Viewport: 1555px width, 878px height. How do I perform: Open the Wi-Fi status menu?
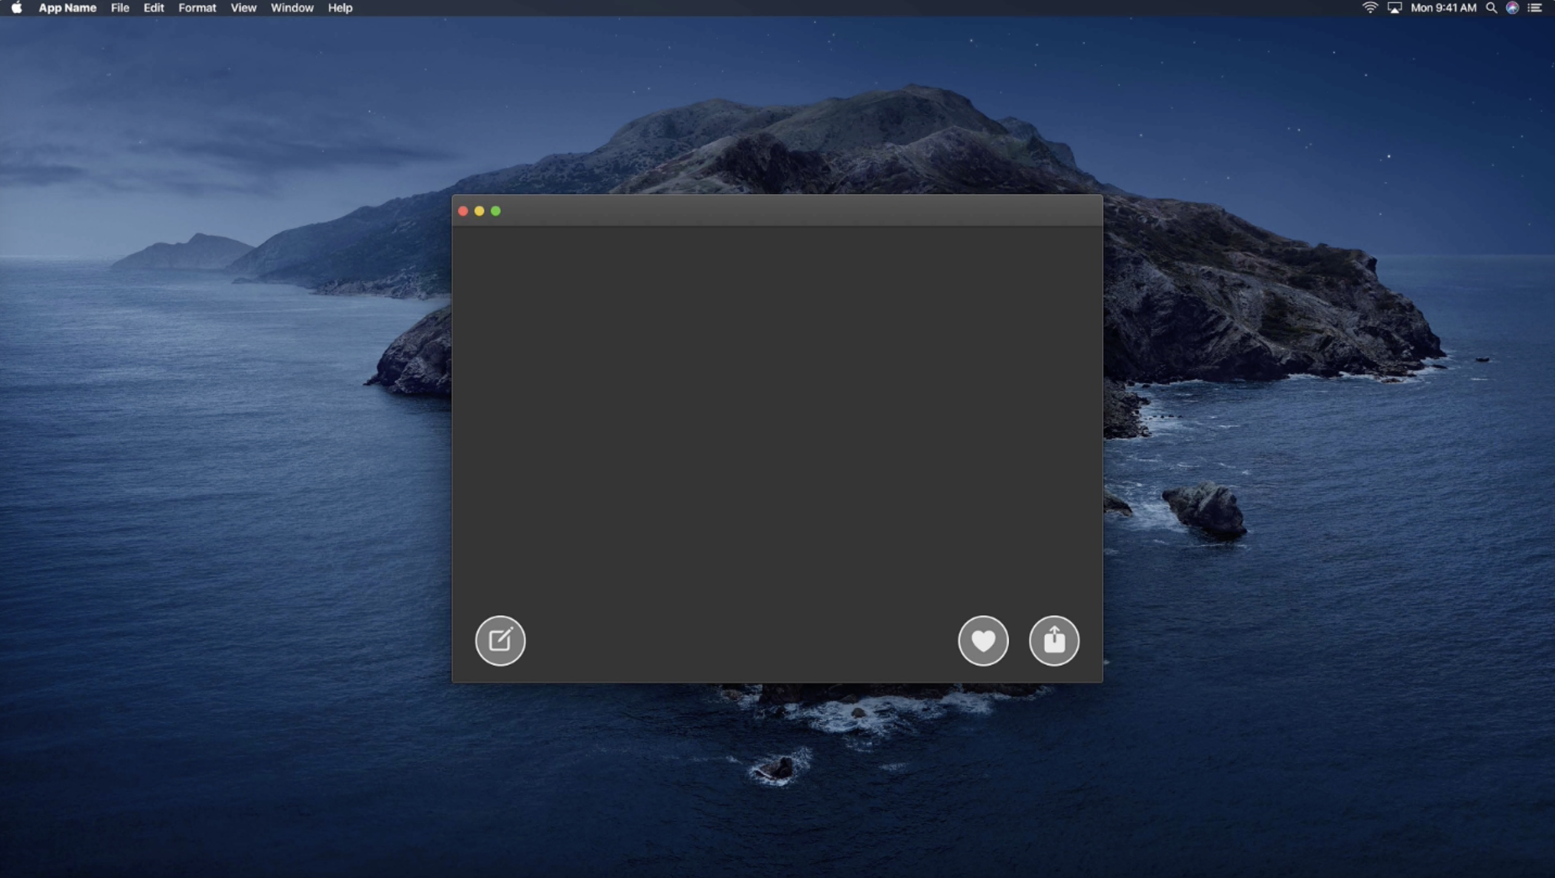point(1369,8)
